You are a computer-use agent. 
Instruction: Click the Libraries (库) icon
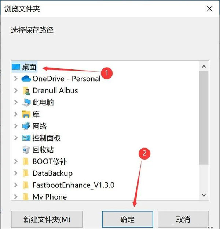coord(26,114)
